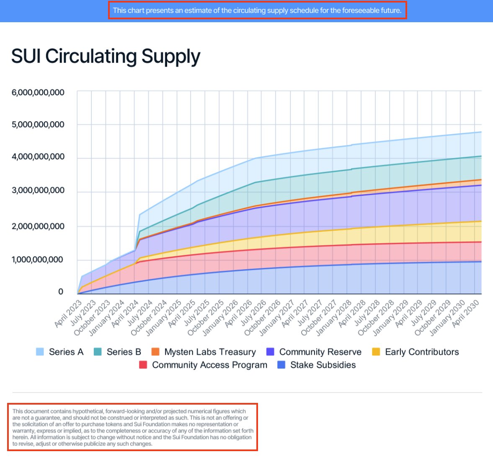493x457 pixels.
Task: Click the blue banner estimate notice text
Action: pos(257,10)
